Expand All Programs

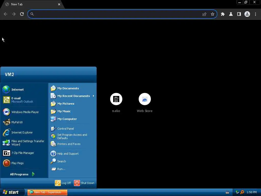22,174
